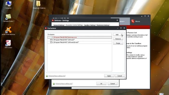The image size is (169, 95).
Task: Grab the Exclusions dialog resize grip
Action: 125,78
